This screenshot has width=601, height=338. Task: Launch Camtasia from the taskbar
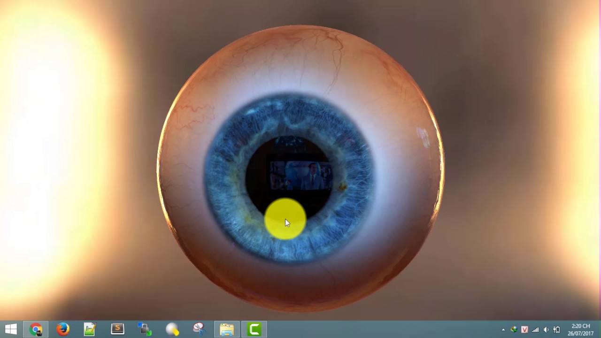coord(254,329)
